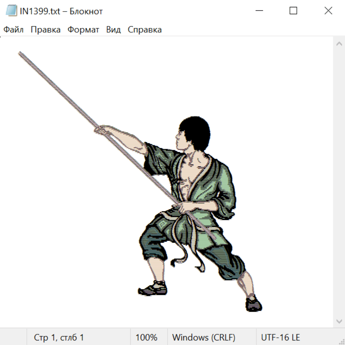Close the IN1399.txt Notepad window
The image size is (345, 345).
point(328,11)
